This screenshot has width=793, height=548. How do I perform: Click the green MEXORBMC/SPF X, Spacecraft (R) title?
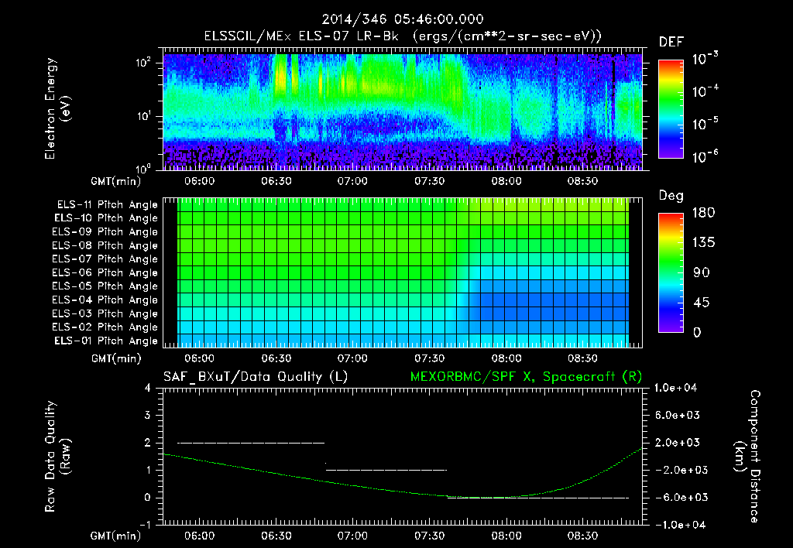pos(527,377)
